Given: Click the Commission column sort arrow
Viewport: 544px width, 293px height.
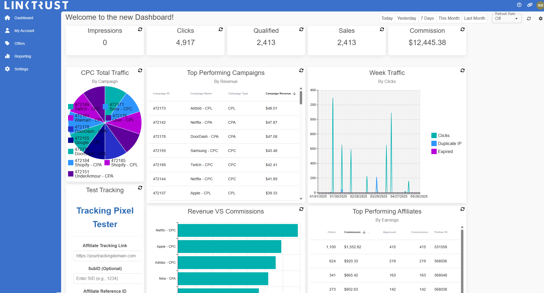Looking at the screenshot, I should coord(364,232).
